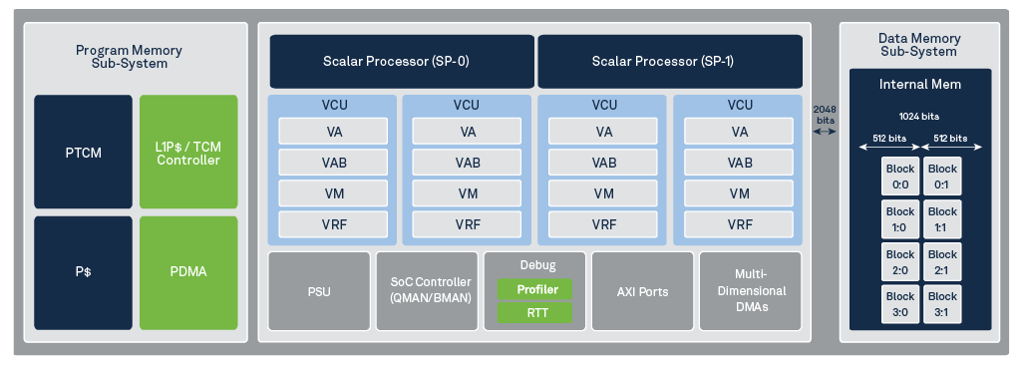Select the AXI Ports block
The width and height of the screenshot is (1022, 365).
(642, 291)
